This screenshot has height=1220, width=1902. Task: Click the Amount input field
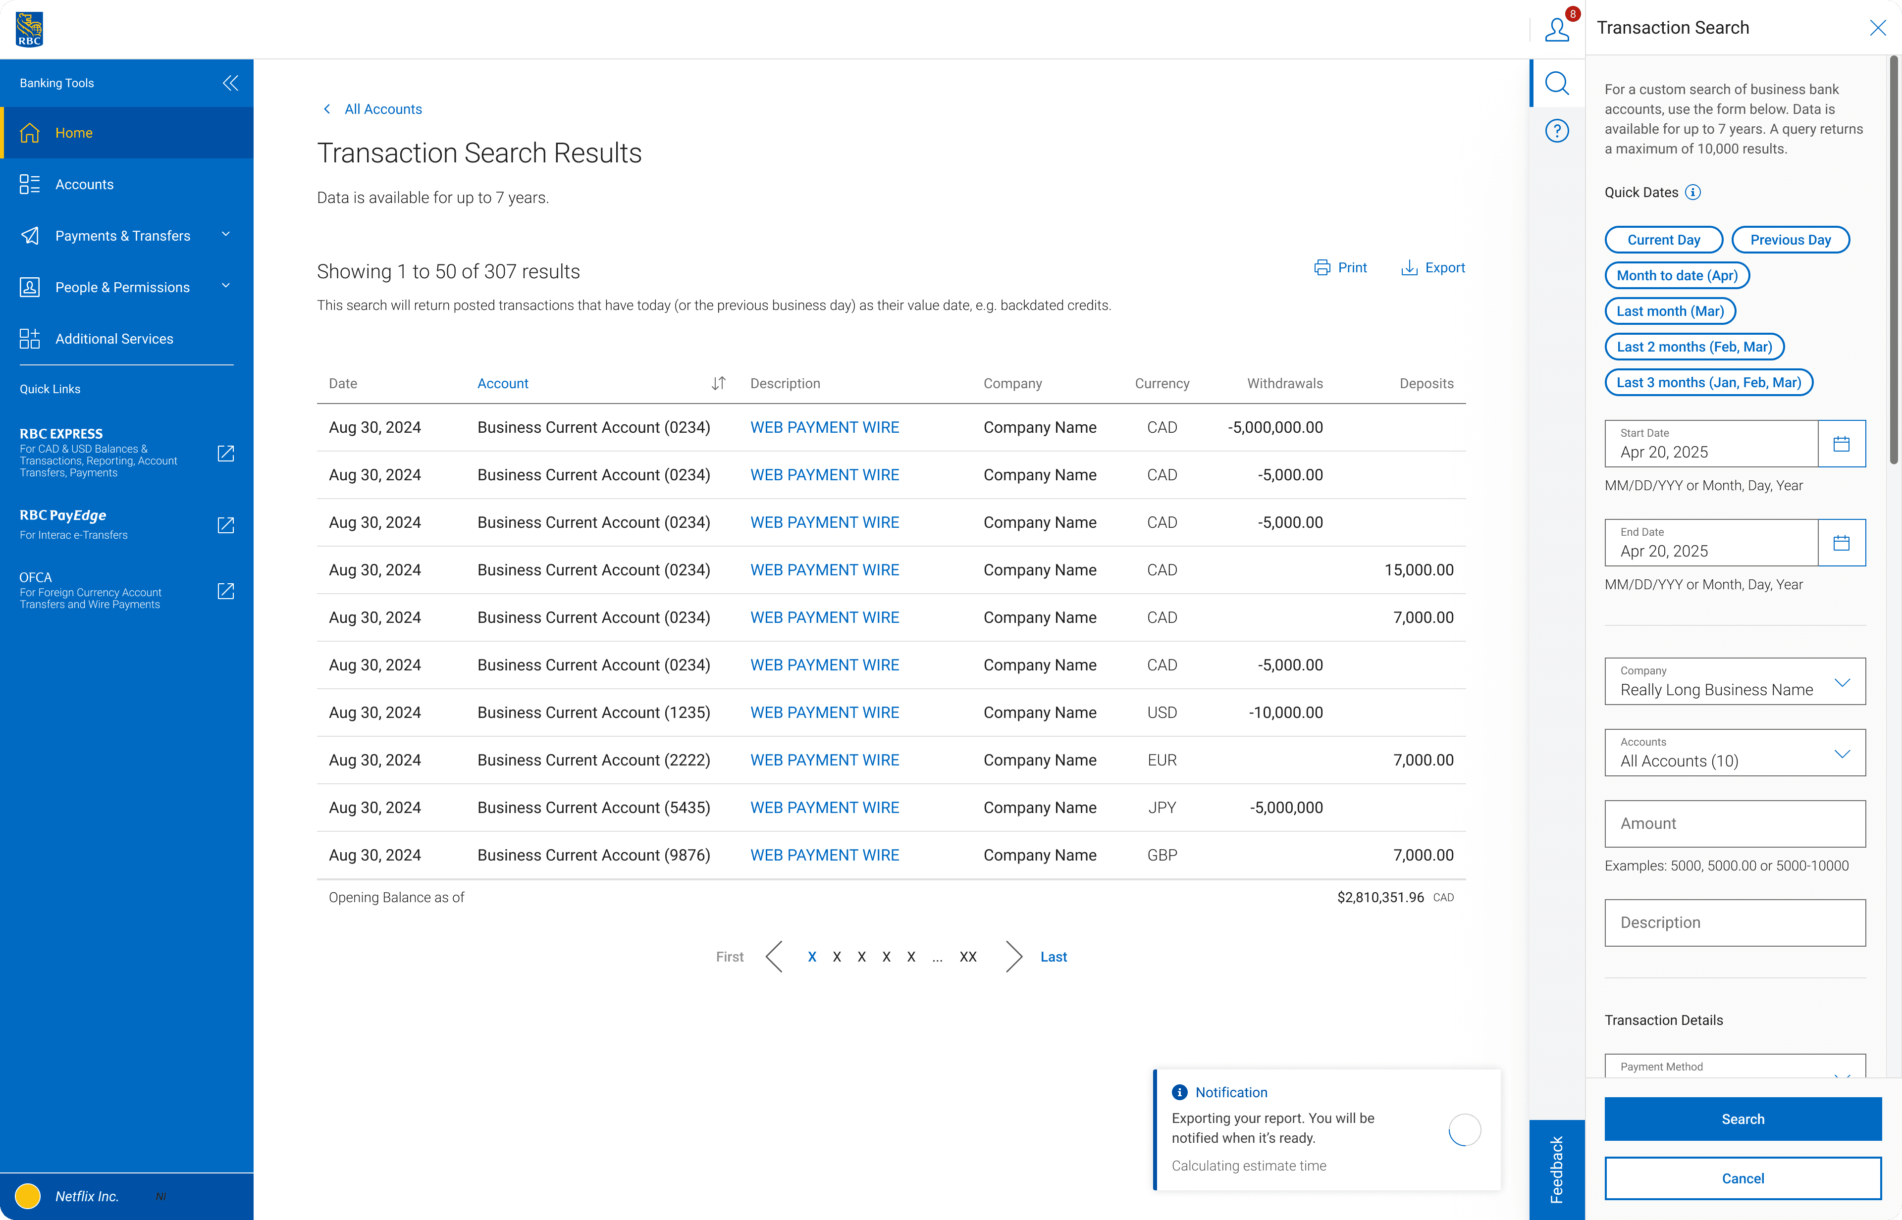pyautogui.click(x=1735, y=824)
